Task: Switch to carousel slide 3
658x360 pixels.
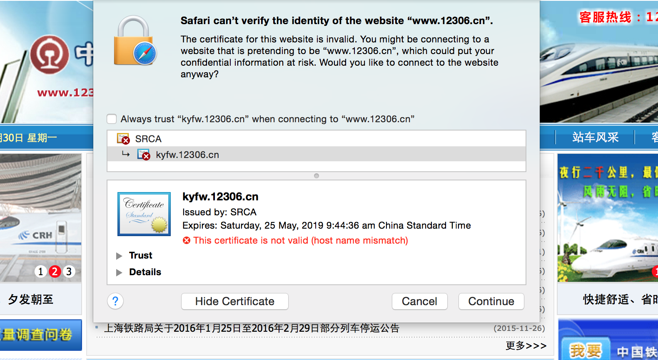Action: pyautogui.click(x=69, y=271)
